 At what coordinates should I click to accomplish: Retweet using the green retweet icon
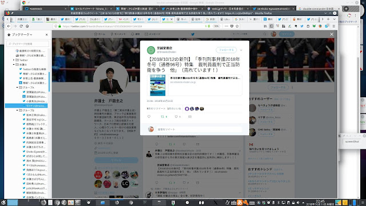[162, 117]
